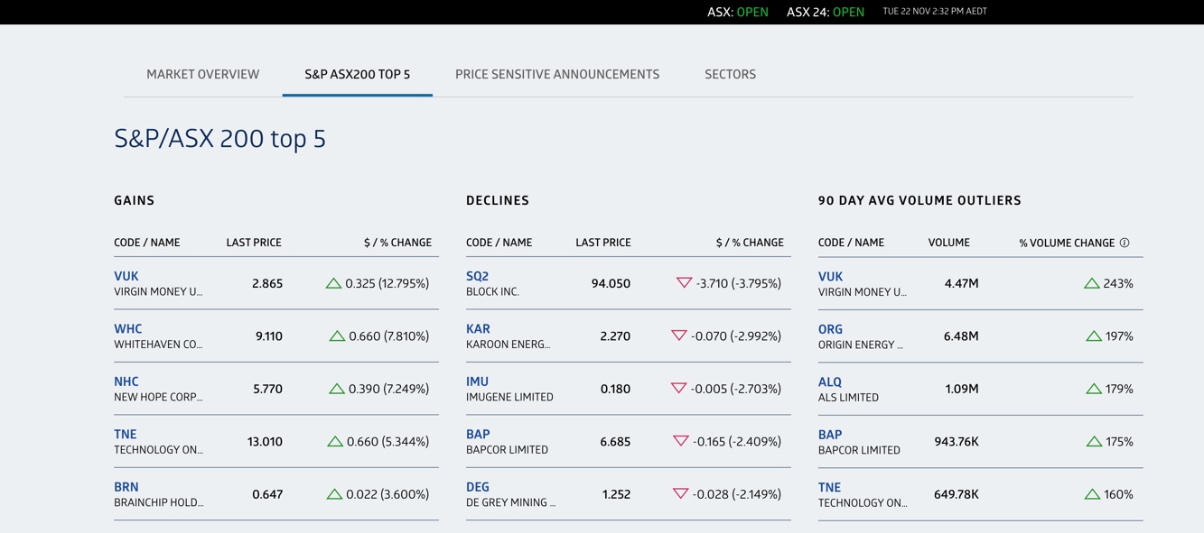This screenshot has height=533, width=1204.
Task: Click the green up triangle for VUK's 0.325 gain
Action: pos(333,283)
